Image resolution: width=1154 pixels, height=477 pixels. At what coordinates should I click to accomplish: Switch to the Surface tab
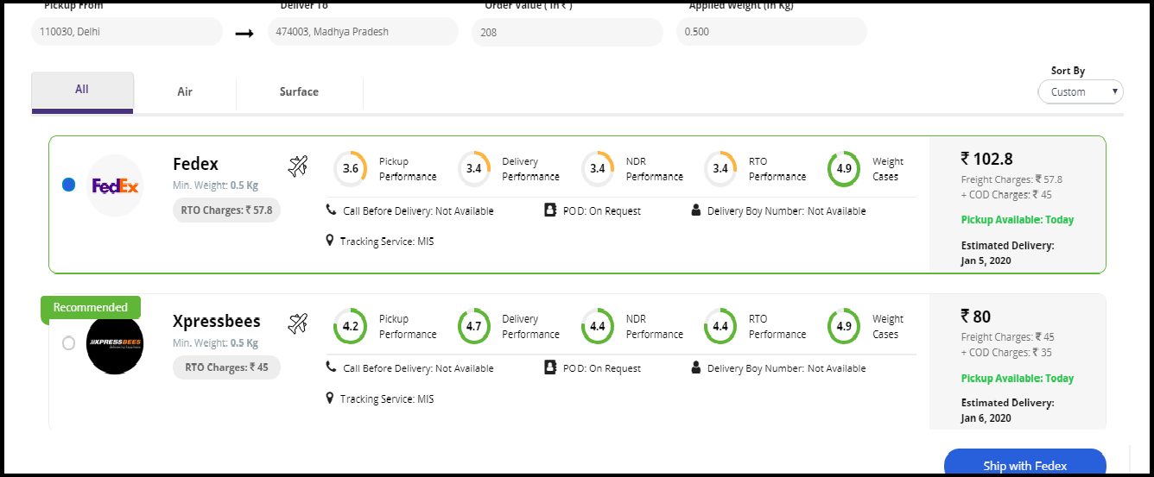coord(299,91)
